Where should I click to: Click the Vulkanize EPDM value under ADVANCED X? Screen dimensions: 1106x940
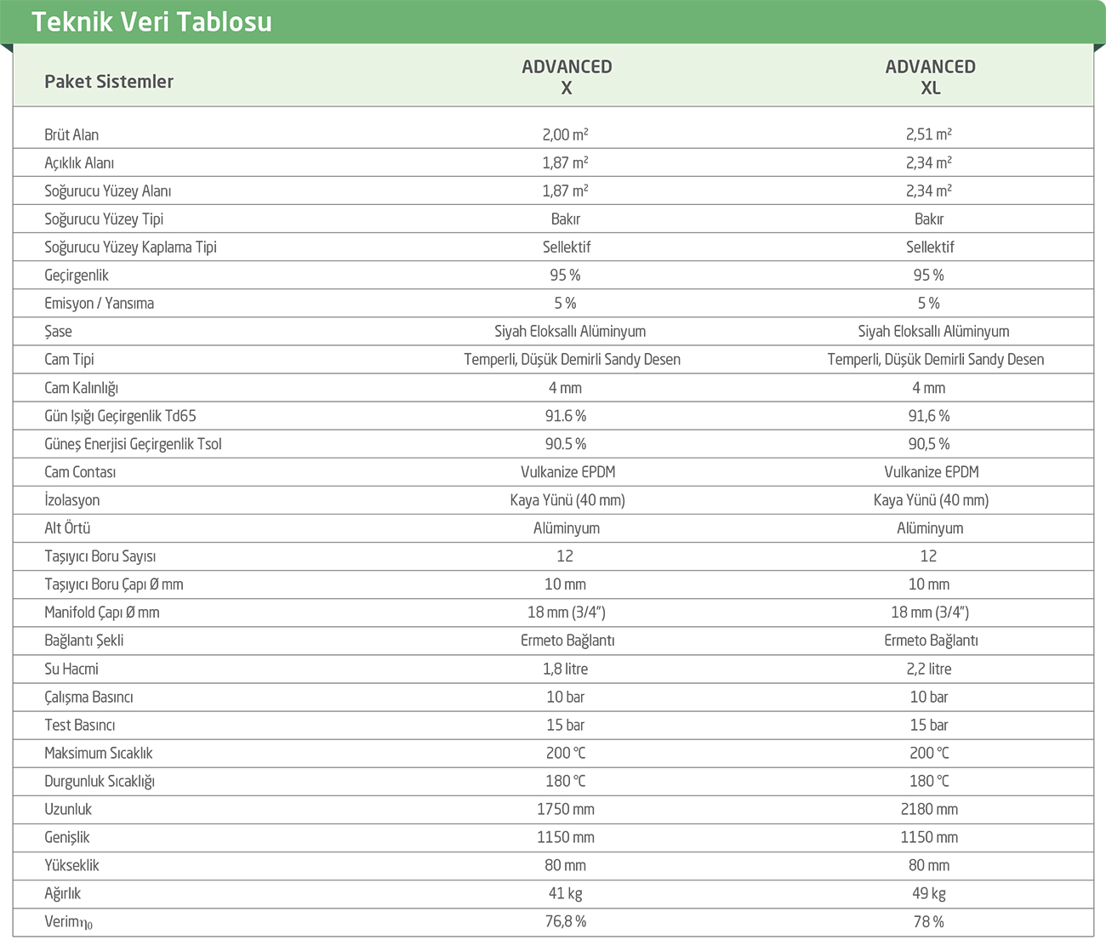(567, 472)
